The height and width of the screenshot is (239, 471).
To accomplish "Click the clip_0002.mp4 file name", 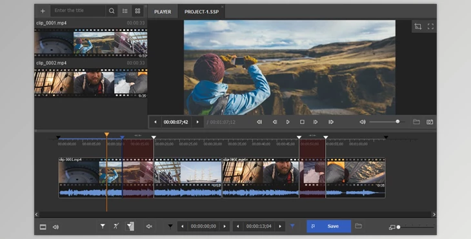I will pyautogui.click(x=52, y=63).
